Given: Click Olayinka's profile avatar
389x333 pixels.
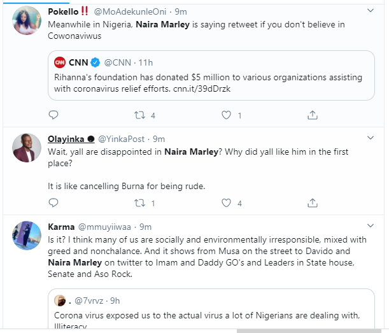Looking at the screenshot, I should 27,149.
